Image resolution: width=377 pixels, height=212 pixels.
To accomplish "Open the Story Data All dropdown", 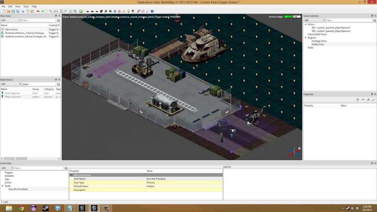I will [x=11, y=20].
